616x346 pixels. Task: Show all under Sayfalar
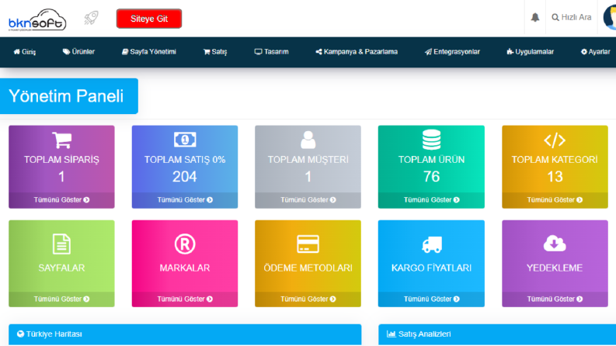pos(61,299)
